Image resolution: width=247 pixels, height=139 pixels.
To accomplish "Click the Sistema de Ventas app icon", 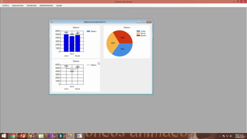I will pos(2,2).
